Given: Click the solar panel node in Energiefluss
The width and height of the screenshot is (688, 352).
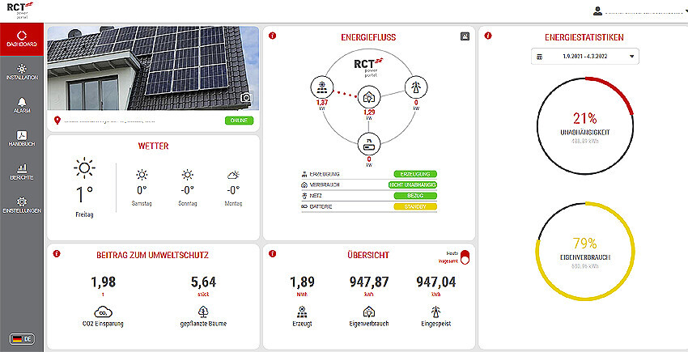Looking at the screenshot, I should click(322, 87).
